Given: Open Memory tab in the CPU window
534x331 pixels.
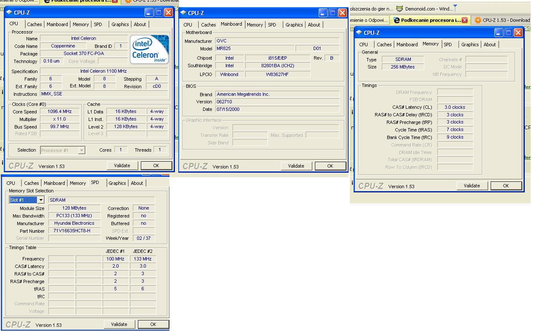Looking at the screenshot, I should 81,24.
